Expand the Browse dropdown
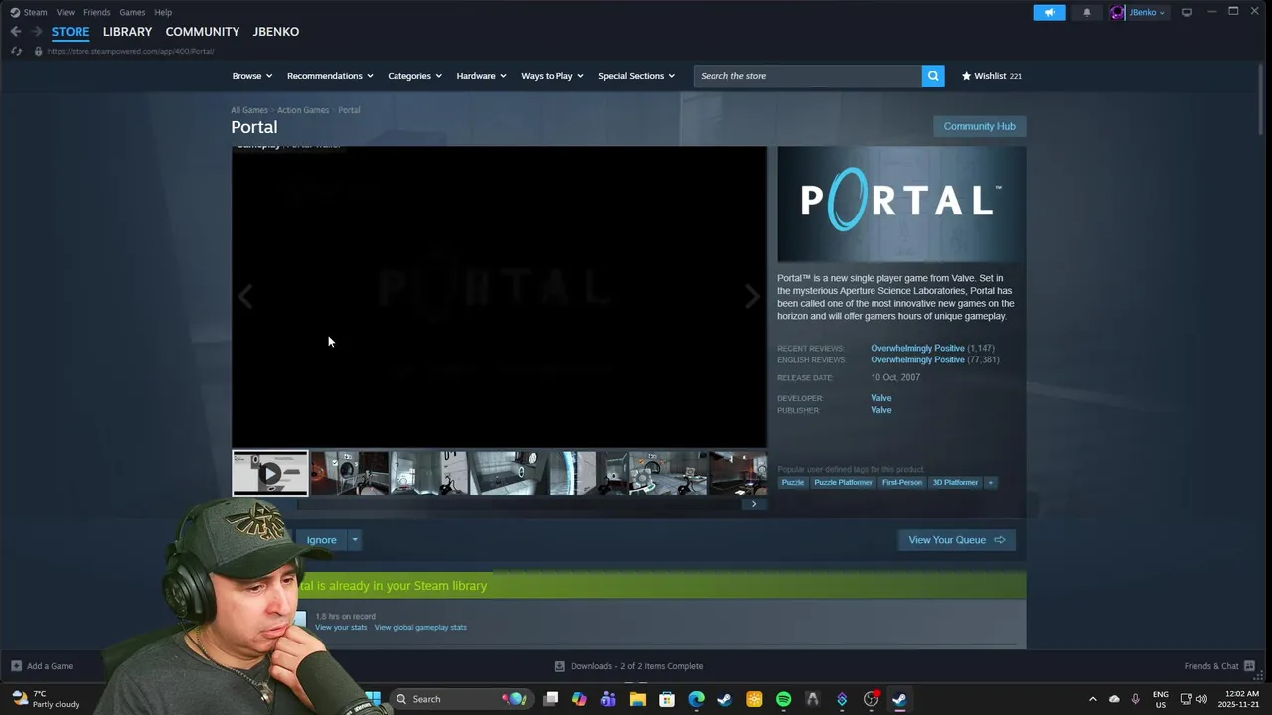This screenshot has height=715, width=1272. click(x=251, y=76)
